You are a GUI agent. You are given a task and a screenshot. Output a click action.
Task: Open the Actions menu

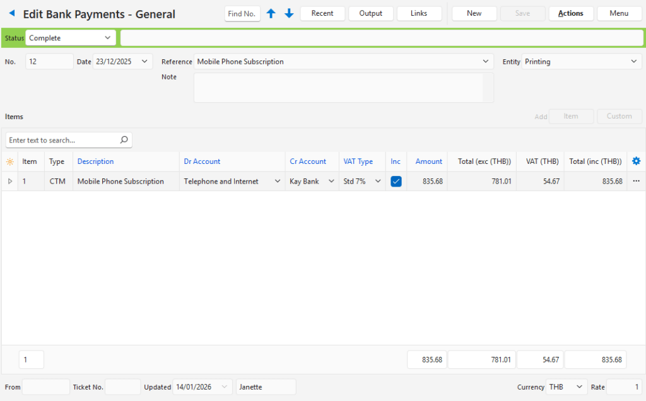[x=570, y=13]
